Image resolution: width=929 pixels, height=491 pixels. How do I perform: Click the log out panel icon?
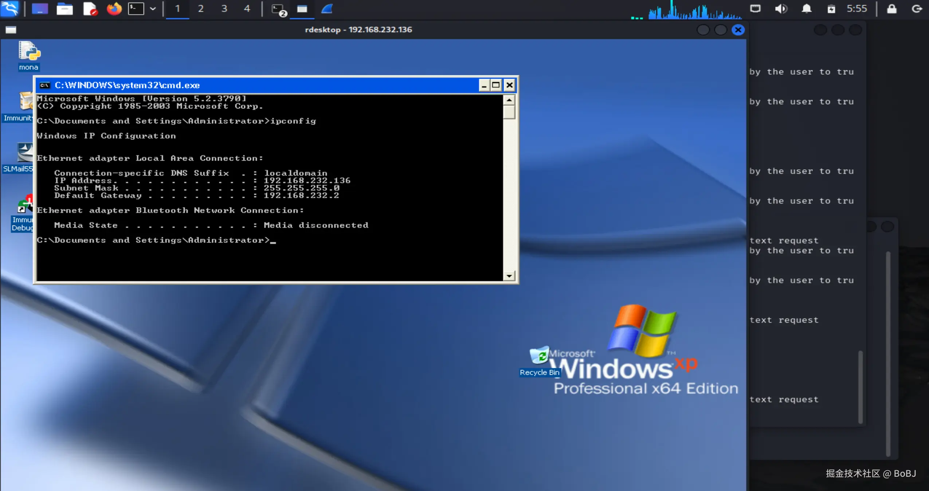pyautogui.click(x=917, y=9)
